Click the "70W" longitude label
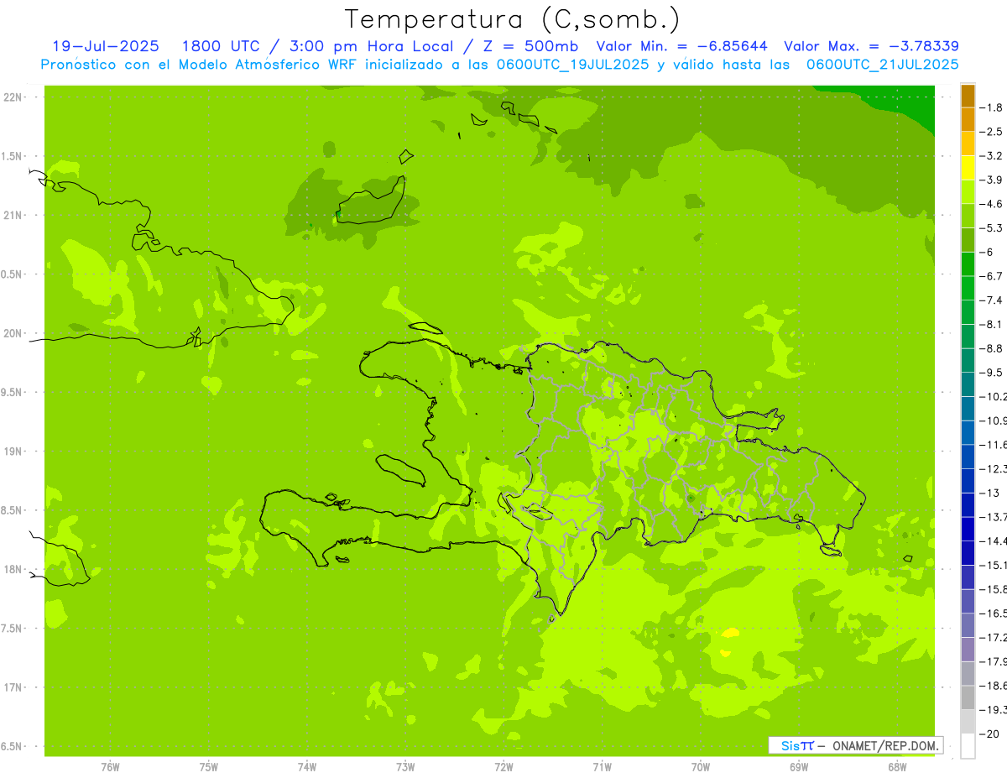 (701, 766)
